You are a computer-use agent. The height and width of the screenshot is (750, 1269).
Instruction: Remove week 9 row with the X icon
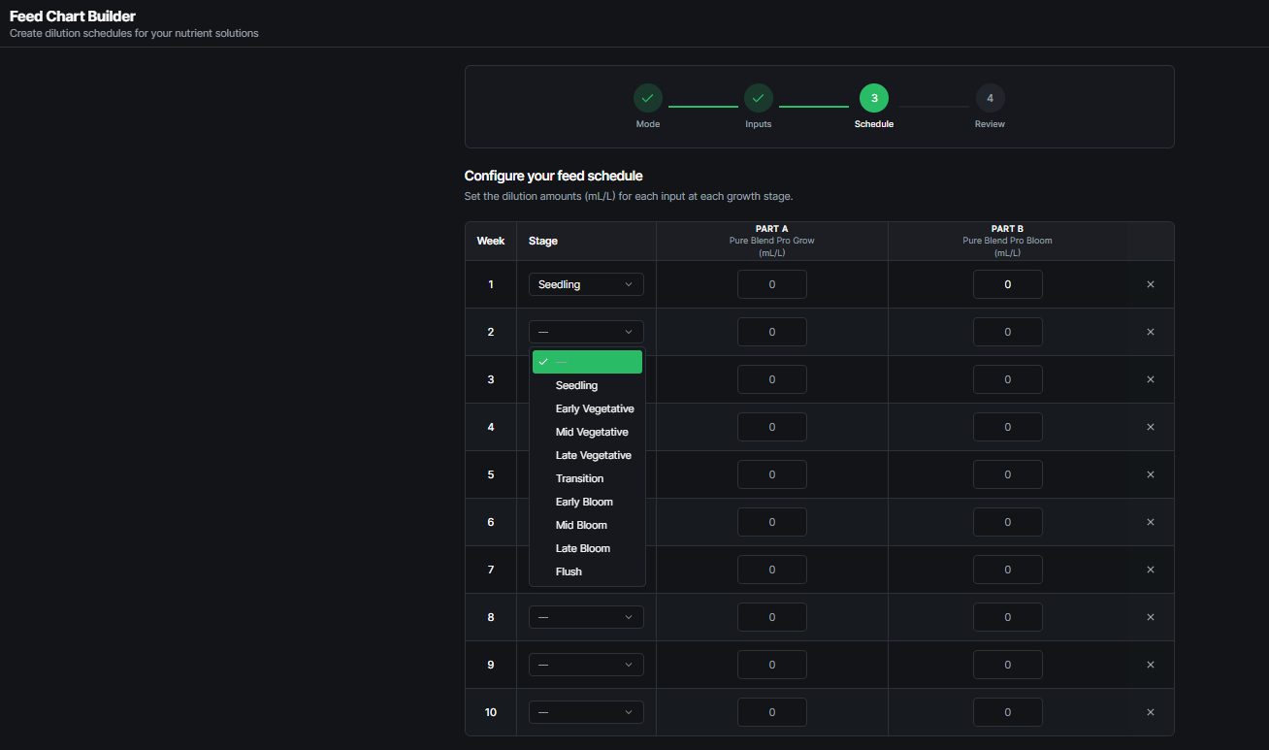1151,665
